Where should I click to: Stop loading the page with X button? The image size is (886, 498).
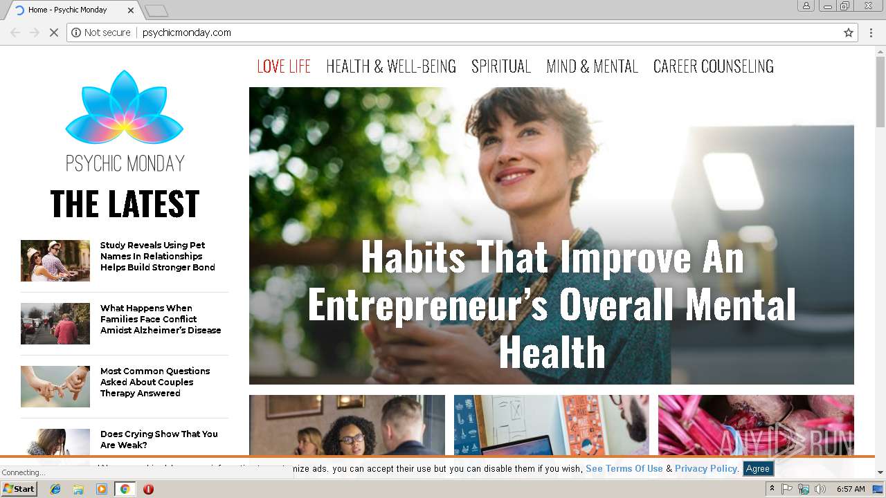click(53, 33)
